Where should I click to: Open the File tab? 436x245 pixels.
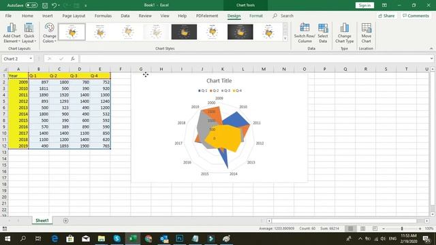[x=8, y=16]
